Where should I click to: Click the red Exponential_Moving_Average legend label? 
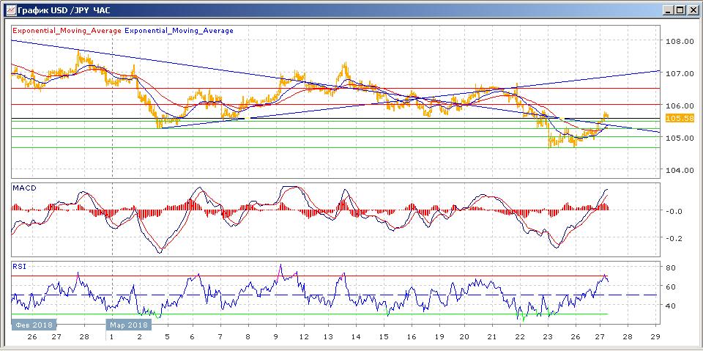pyautogui.click(x=67, y=31)
